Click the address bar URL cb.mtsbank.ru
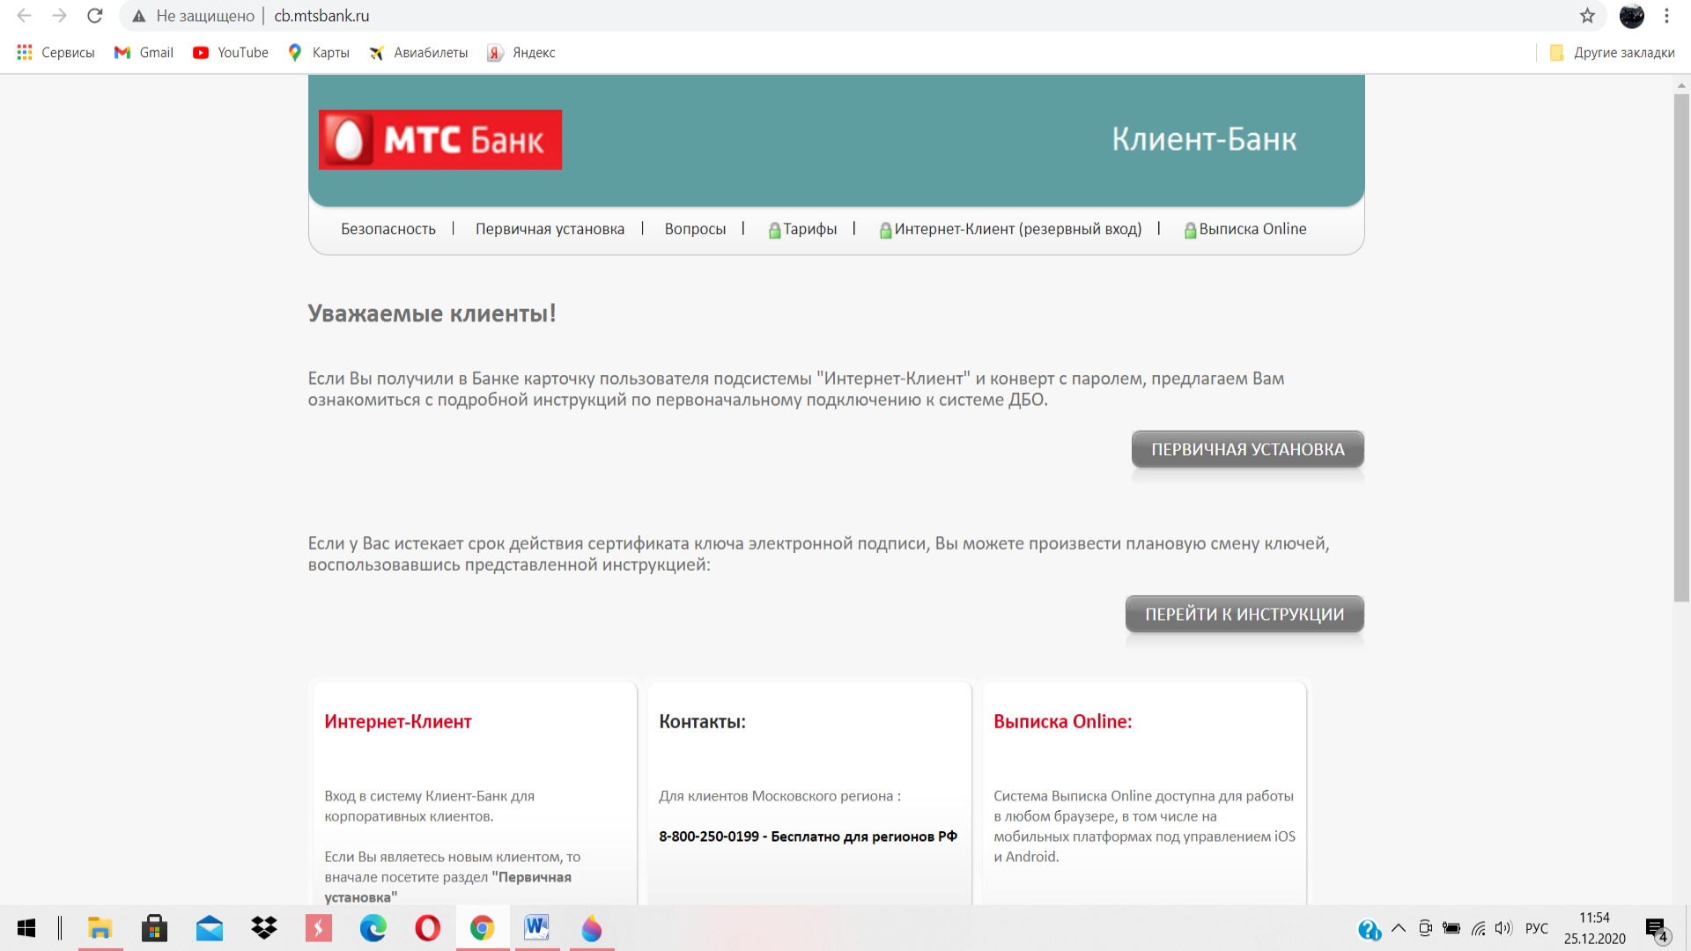This screenshot has width=1691, height=951. [321, 16]
